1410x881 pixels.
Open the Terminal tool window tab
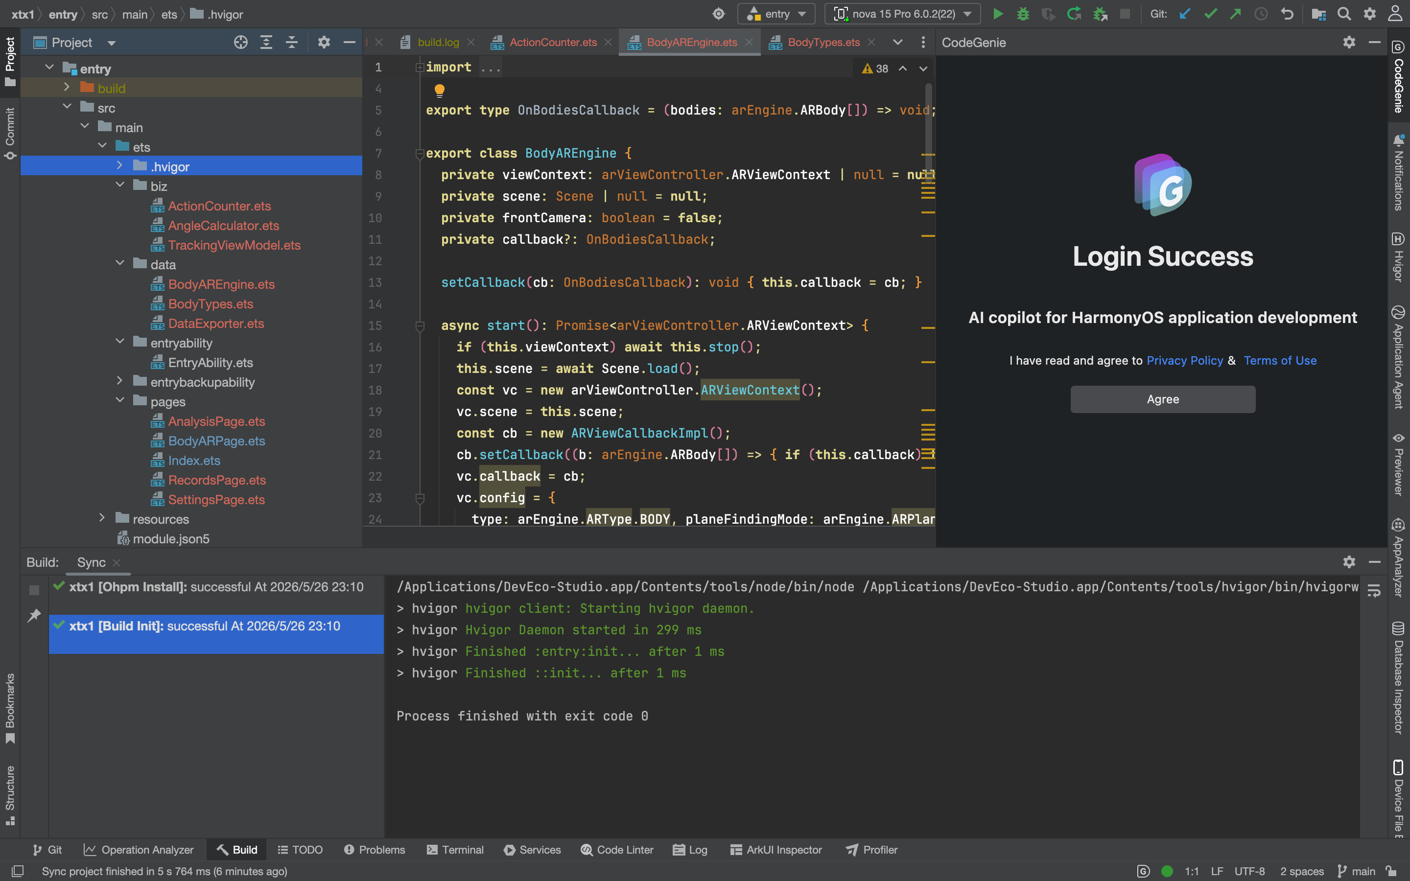click(456, 850)
